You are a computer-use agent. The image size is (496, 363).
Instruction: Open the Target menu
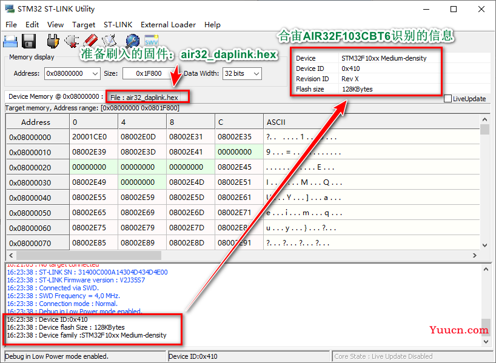pyautogui.click(x=84, y=25)
